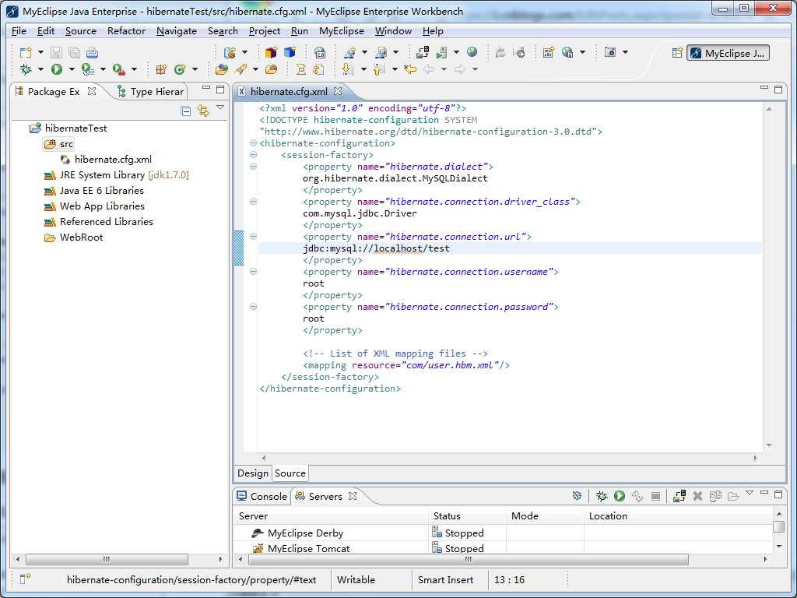Switch to the Type Hierarchy tab
The image size is (797, 598).
(150, 92)
